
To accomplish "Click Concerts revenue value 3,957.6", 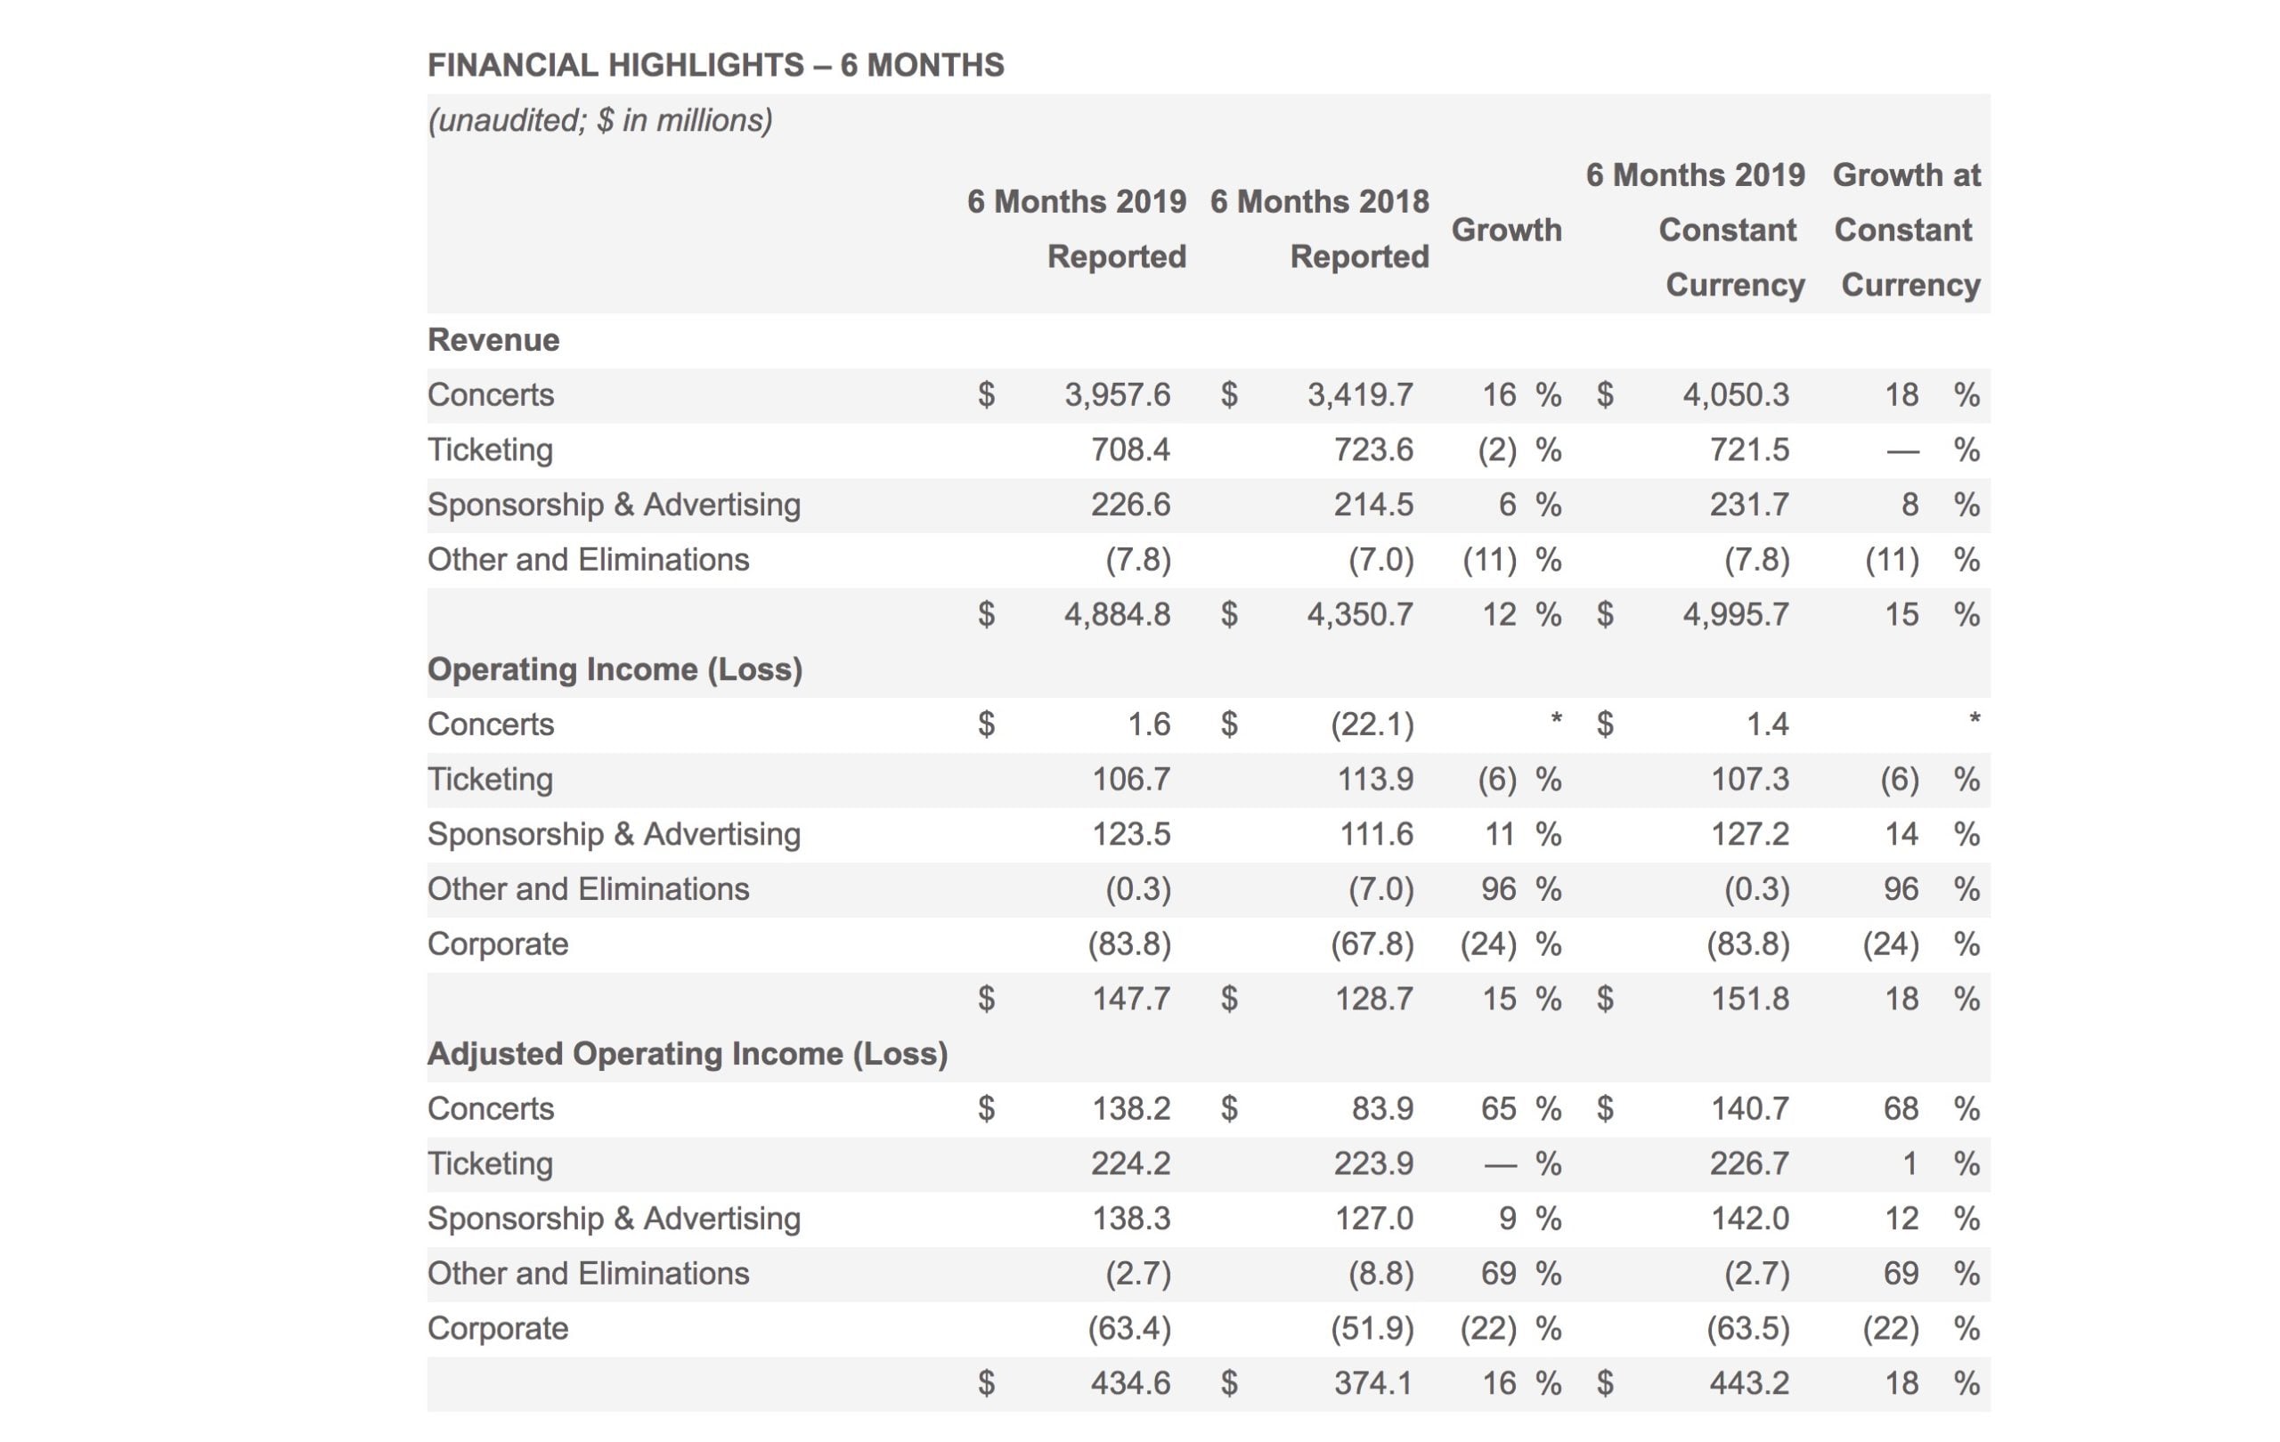I will tap(1117, 394).
